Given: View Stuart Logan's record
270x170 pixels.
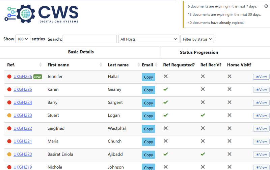Looking at the screenshot, I should point(261,116).
